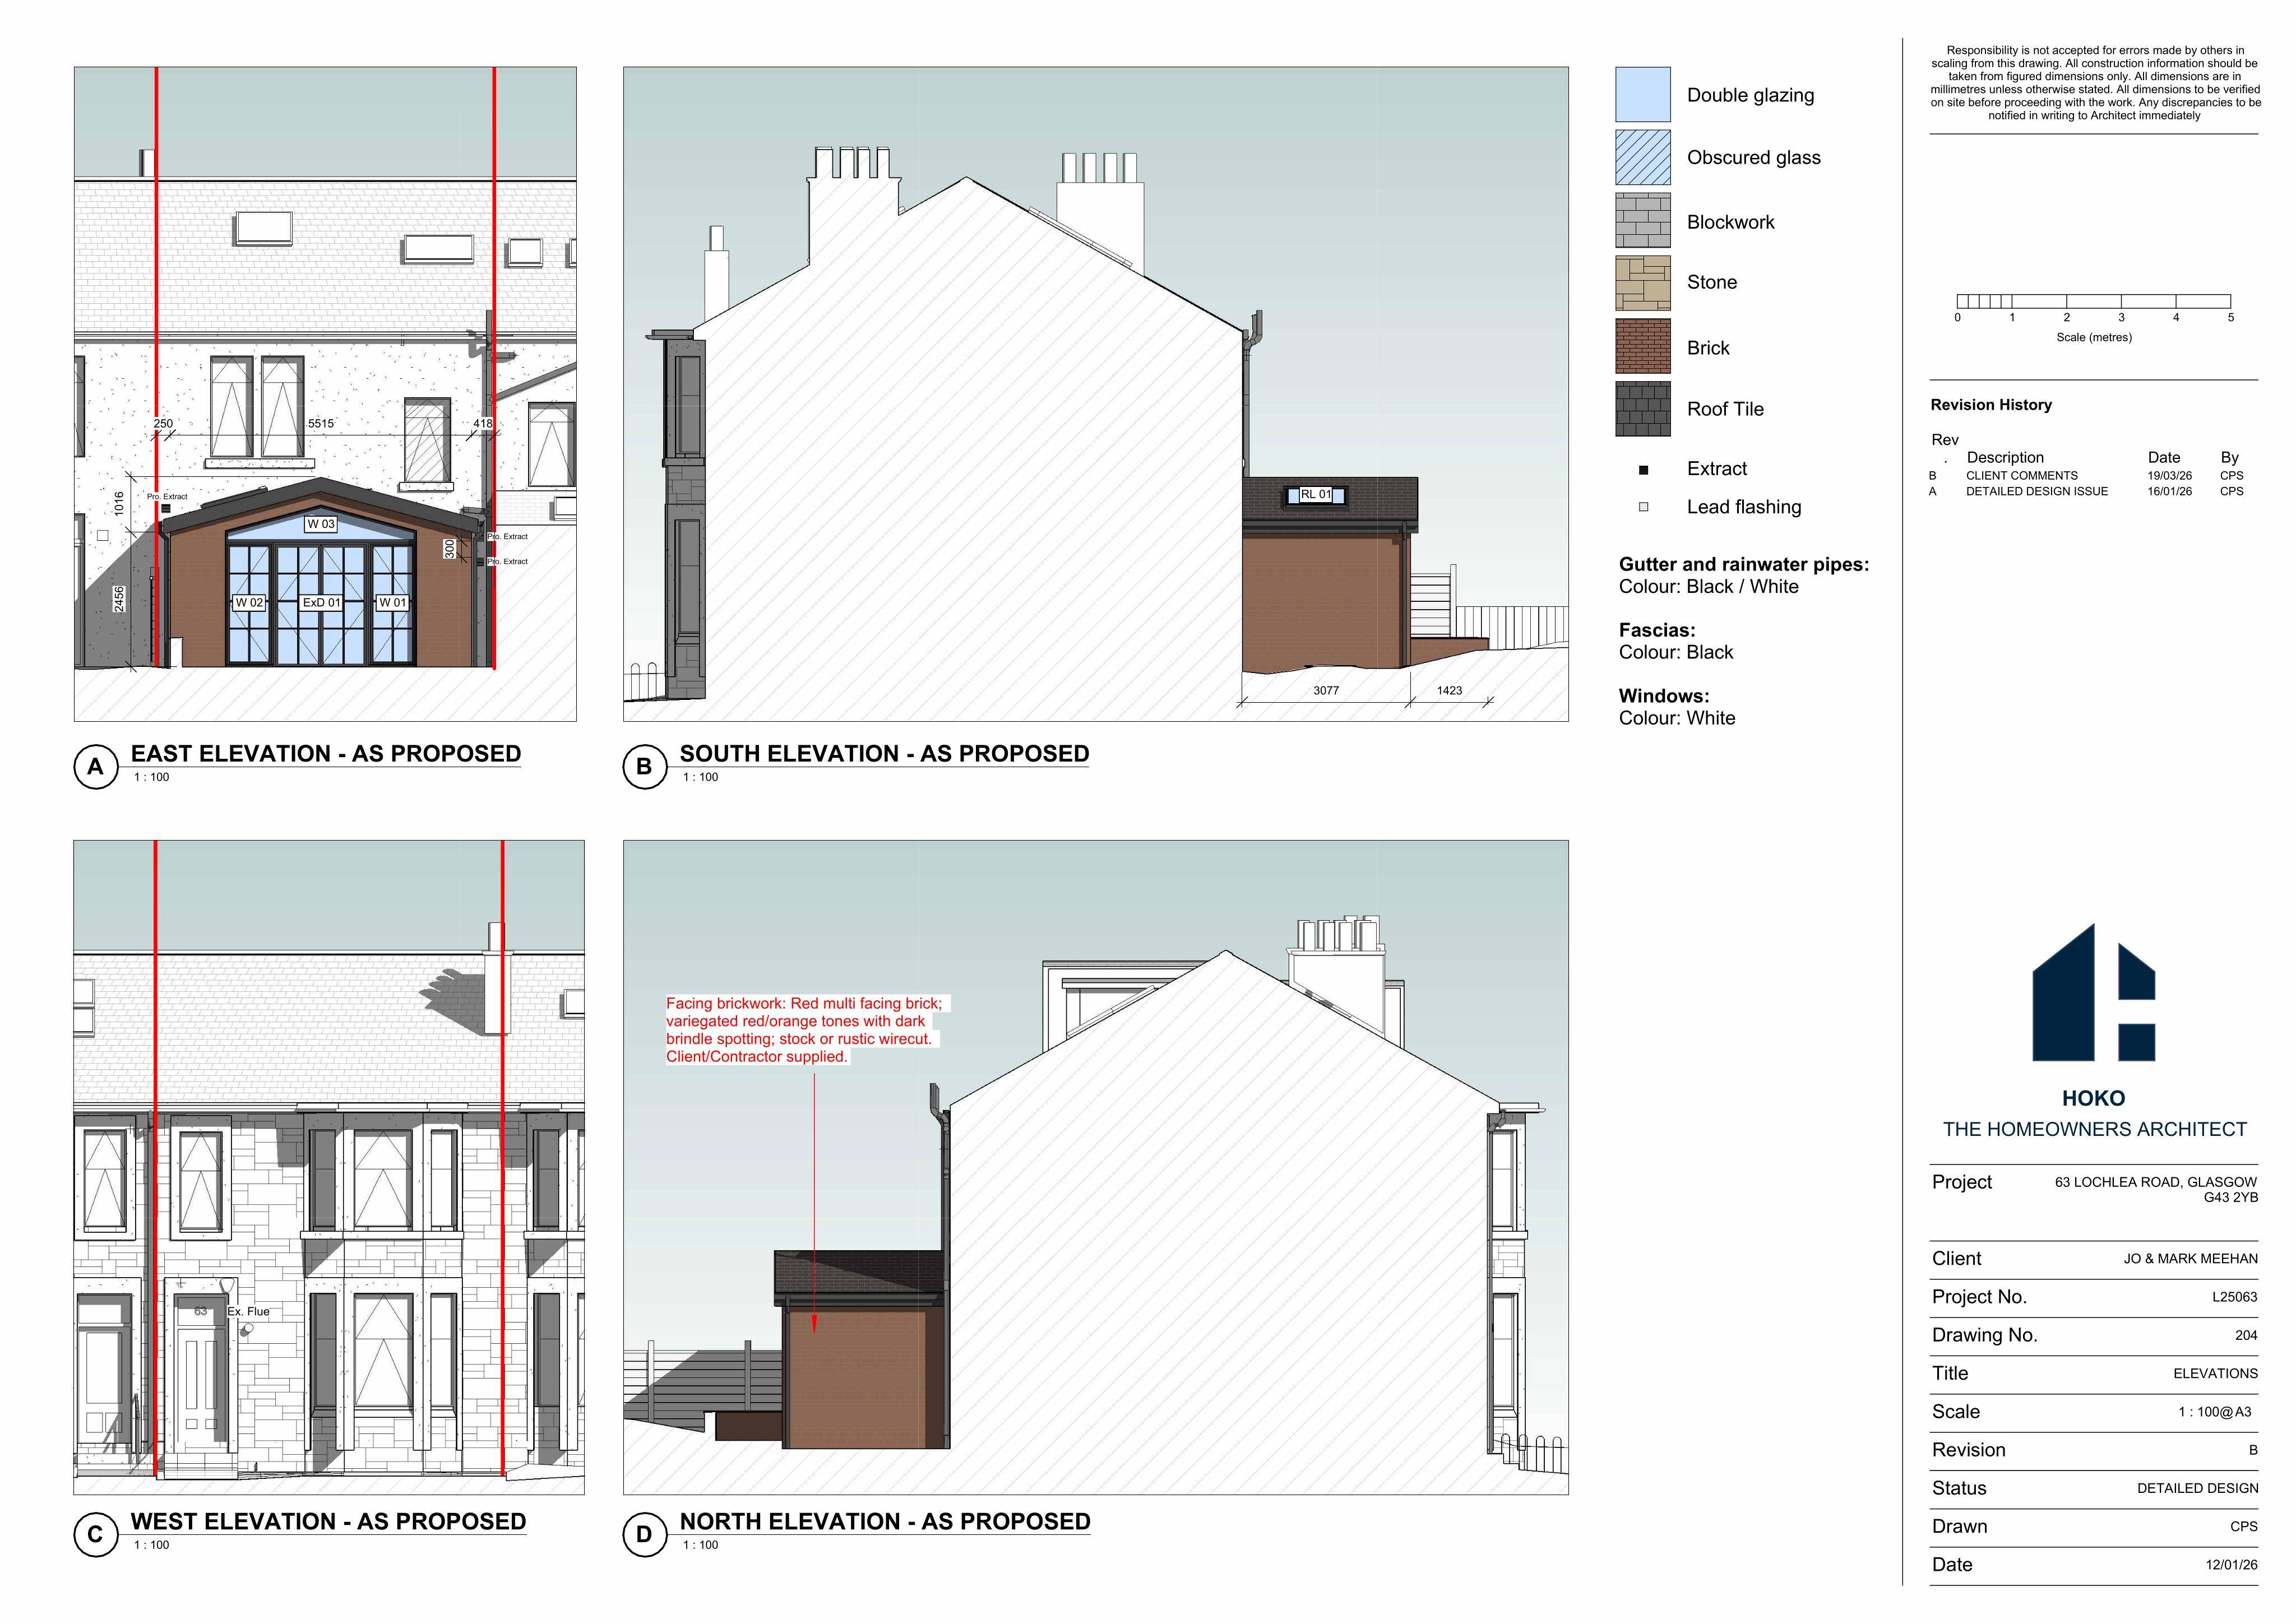Click the Roof Tile legend swatch
The image size is (2296, 1624).
coord(1643,409)
